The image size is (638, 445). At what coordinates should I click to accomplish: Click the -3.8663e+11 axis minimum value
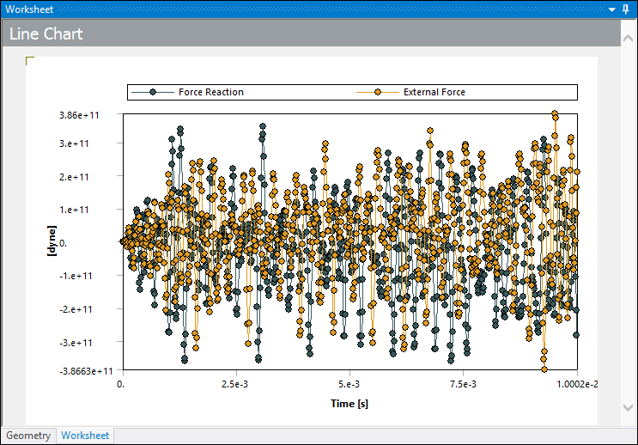pyautogui.click(x=86, y=371)
